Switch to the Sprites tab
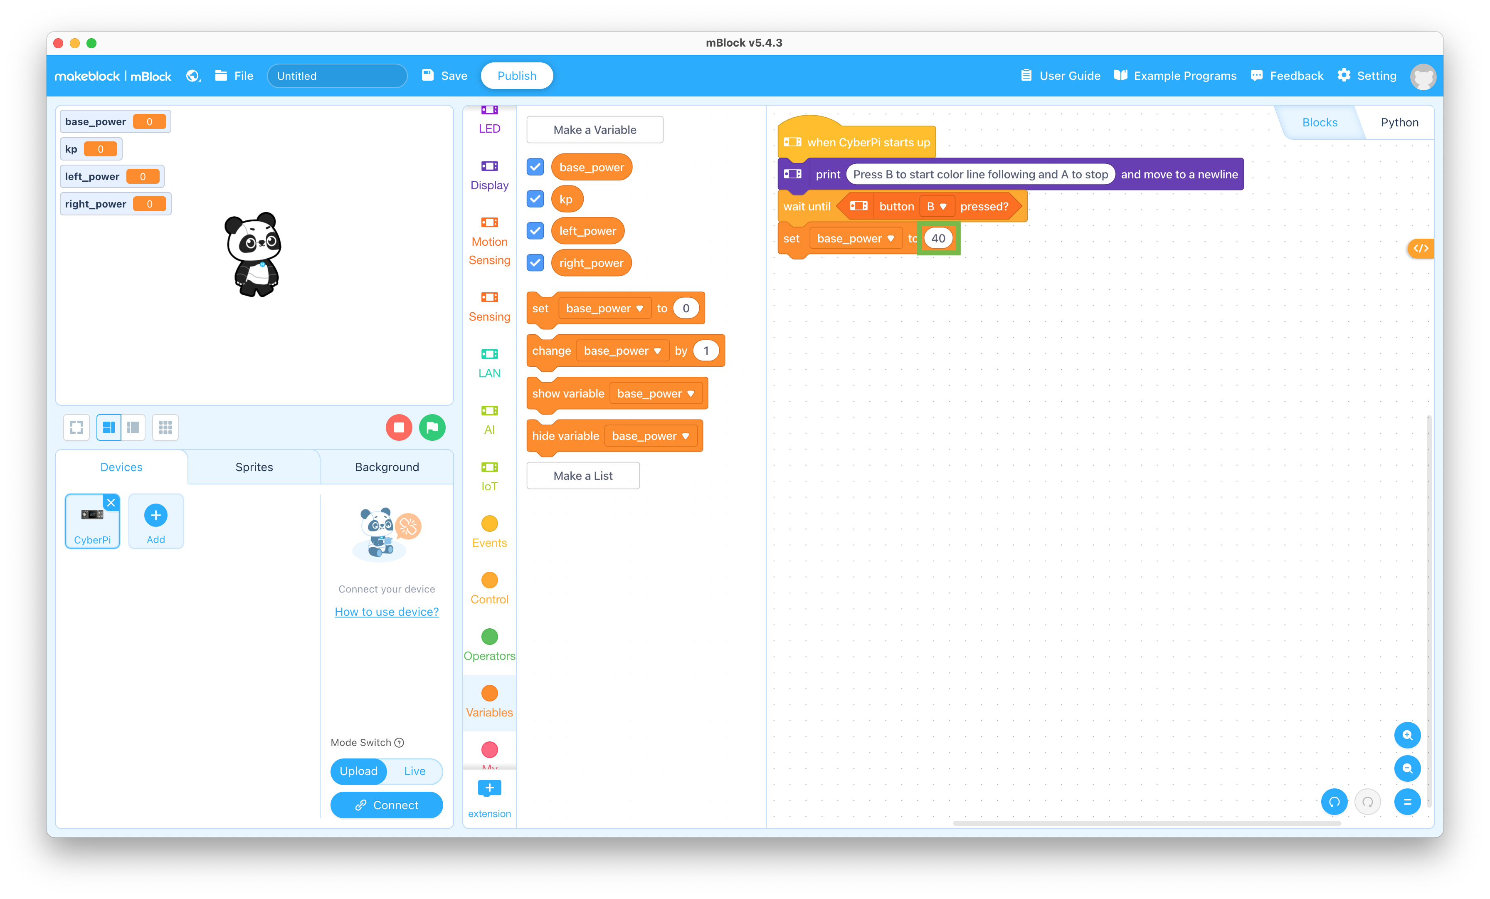 (x=253, y=467)
